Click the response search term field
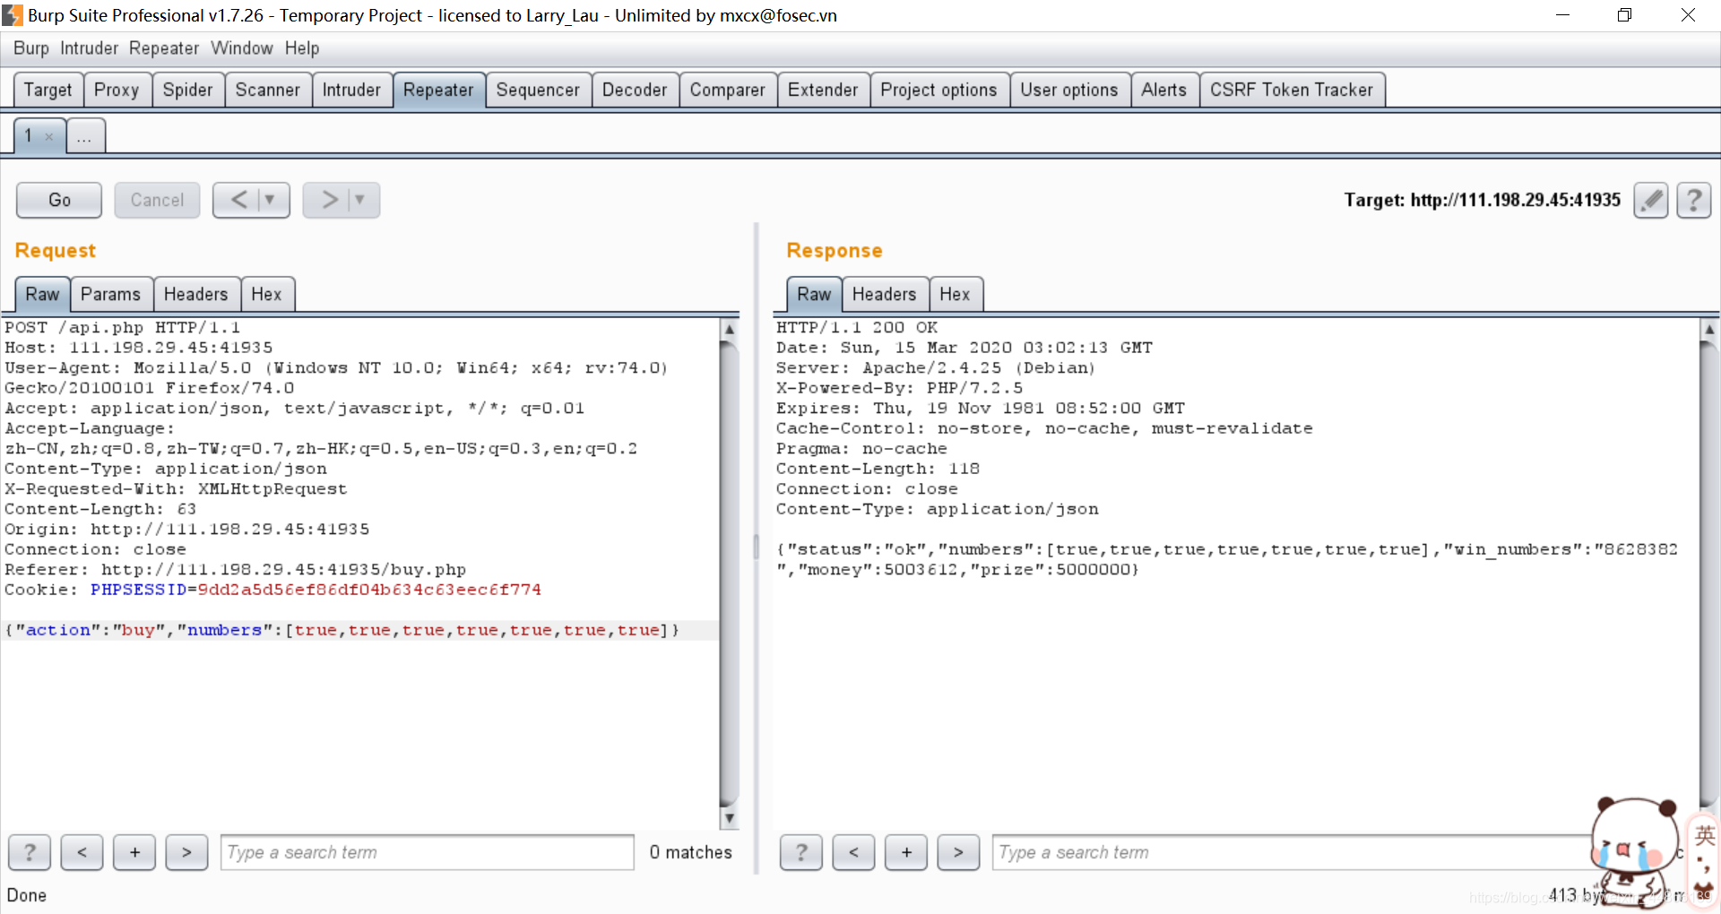1721x914 pixels. click(1291, 852)
